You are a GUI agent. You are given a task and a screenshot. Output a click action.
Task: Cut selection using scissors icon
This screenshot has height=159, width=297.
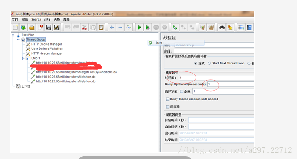pos(84,28)
